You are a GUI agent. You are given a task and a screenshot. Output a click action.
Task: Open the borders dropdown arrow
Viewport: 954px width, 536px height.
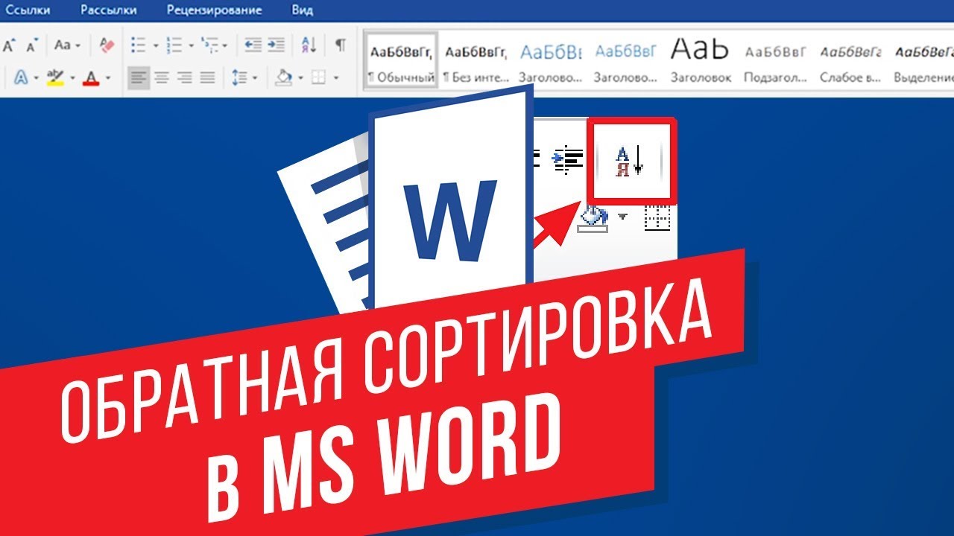click(x=335, y=77)
